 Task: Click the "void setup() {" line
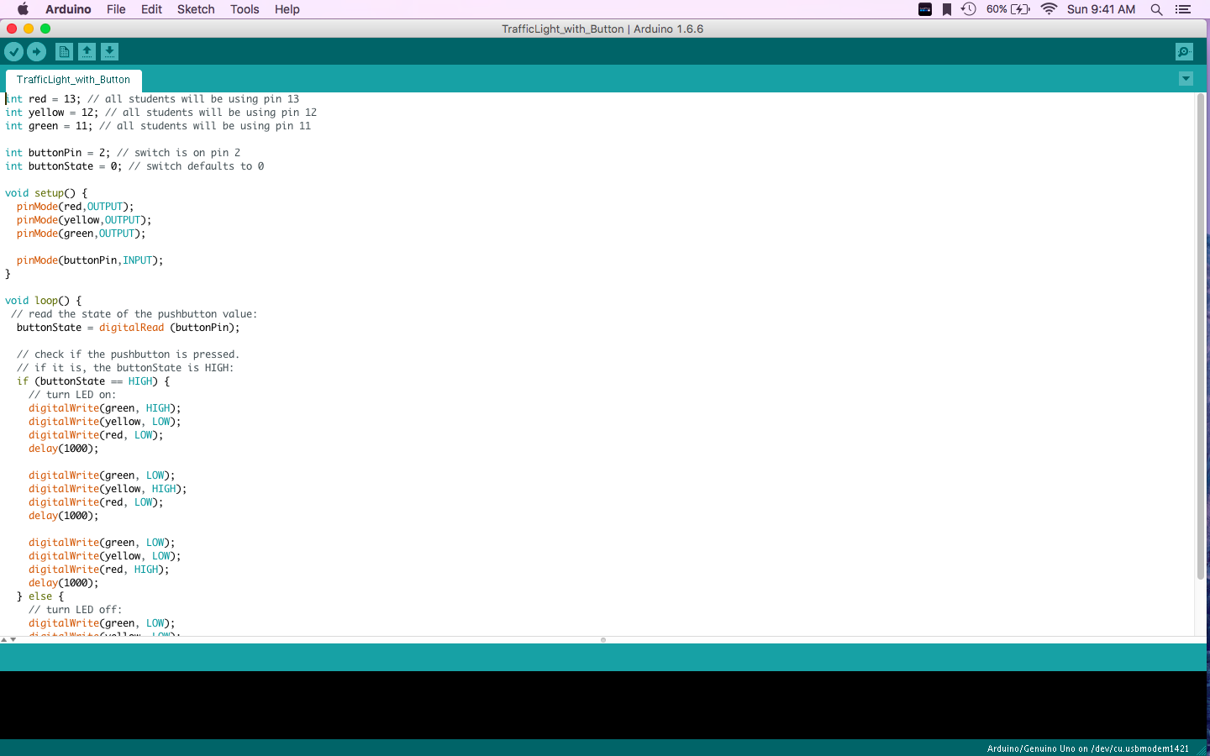click(46, 193)
